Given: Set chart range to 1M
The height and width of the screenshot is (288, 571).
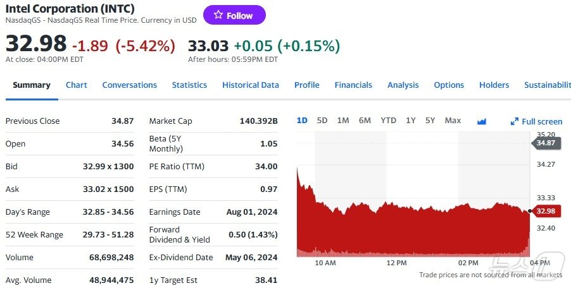Looking at the screenshot, I should pos(343,121).
